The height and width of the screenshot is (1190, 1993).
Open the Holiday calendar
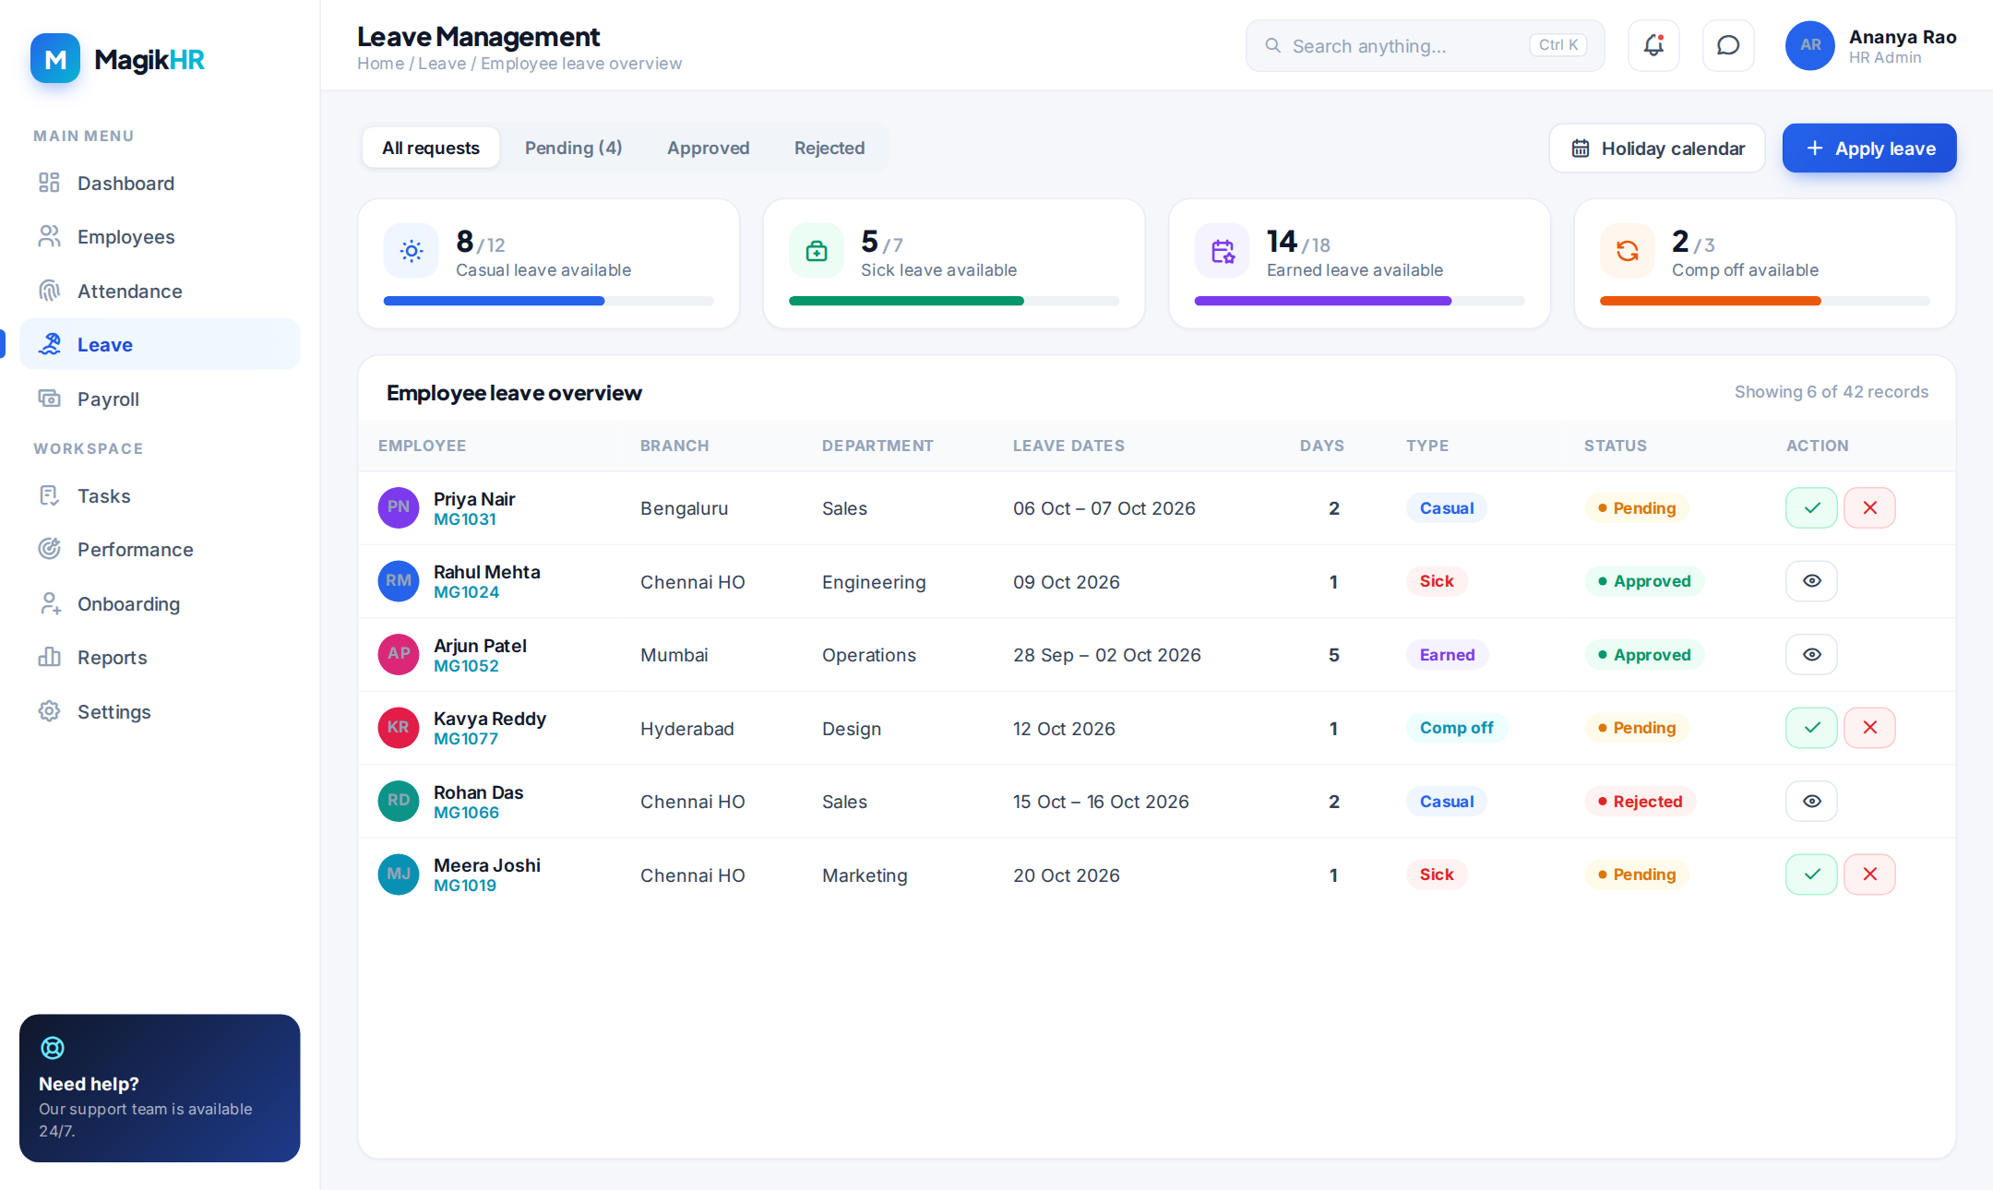[1657, 149]
